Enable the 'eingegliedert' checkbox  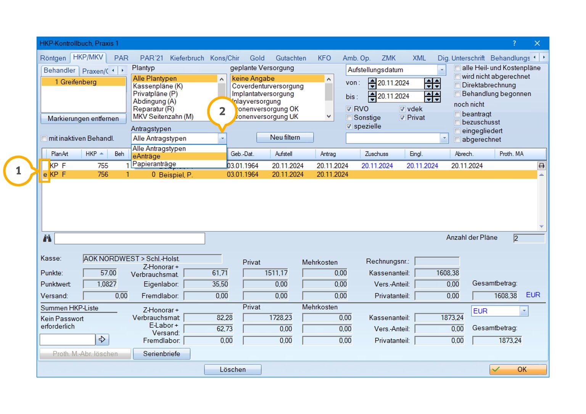[x=457, y=131]
